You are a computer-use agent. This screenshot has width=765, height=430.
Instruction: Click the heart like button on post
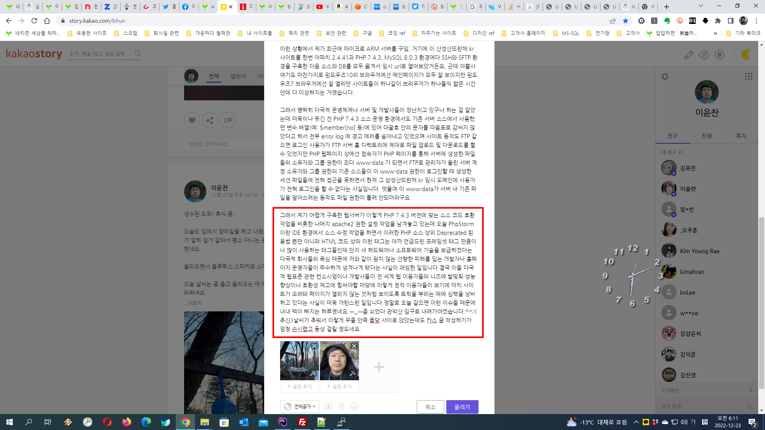[x=192, y=120]
